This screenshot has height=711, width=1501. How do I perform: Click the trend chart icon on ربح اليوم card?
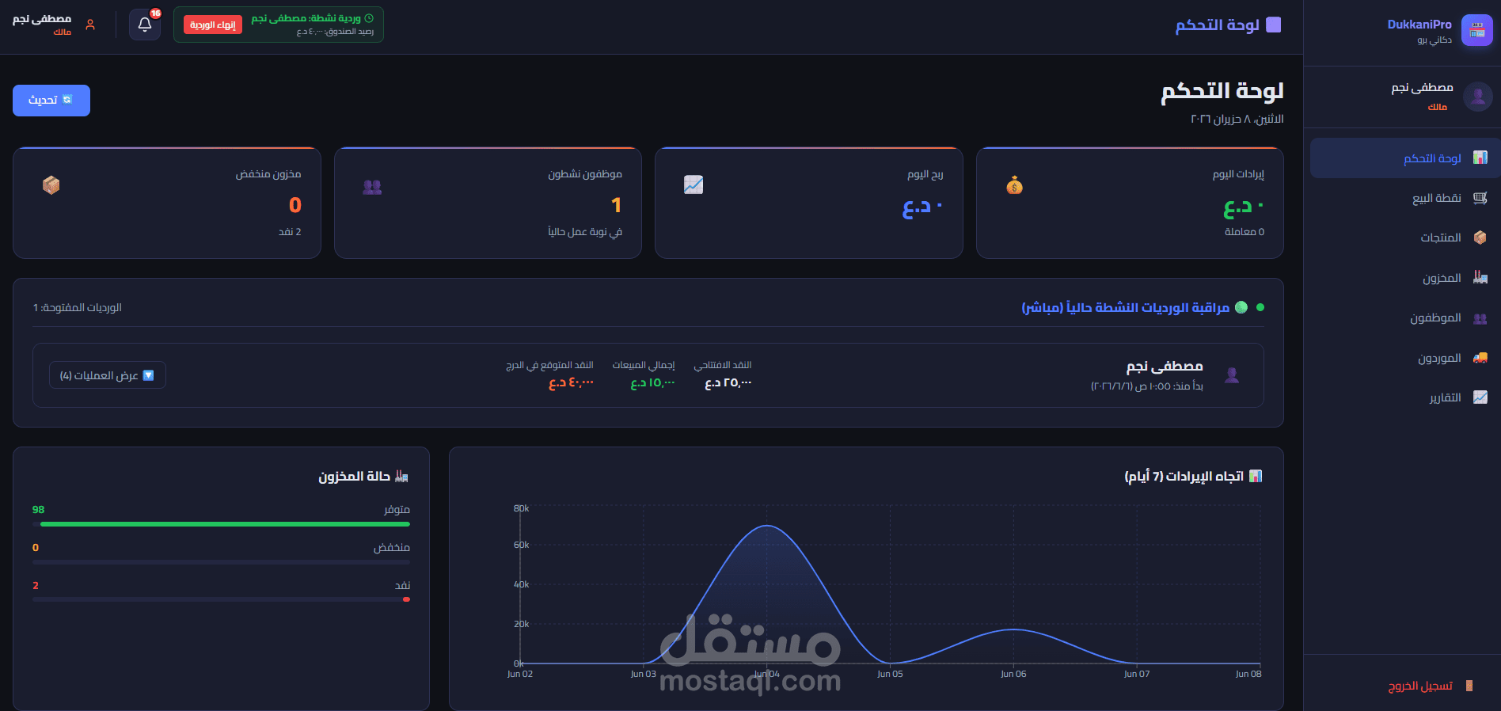[x=693, y=184]
